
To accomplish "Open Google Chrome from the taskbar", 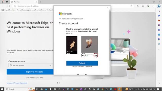I will pos(102,89).
